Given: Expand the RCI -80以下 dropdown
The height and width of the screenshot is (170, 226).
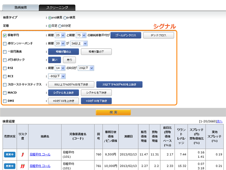Looking at the screenshot, I should pyautogui.click(x=57, y=76).
